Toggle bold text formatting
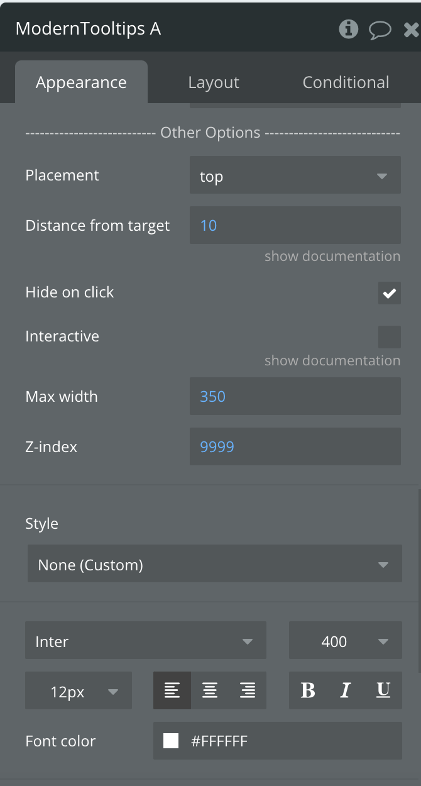 (308, 690)
